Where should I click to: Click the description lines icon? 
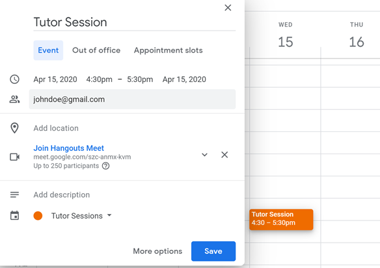click(14, 194)
